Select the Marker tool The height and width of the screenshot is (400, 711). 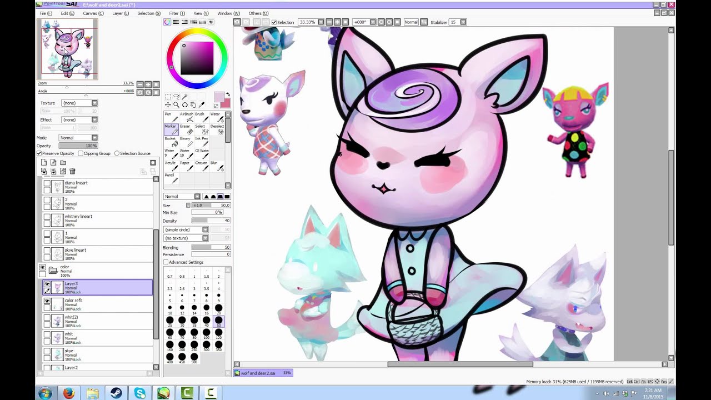[171, 129]
